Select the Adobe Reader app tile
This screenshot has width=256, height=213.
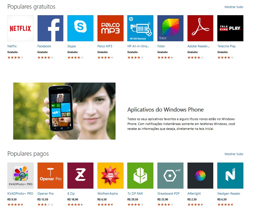click(200, 28)
